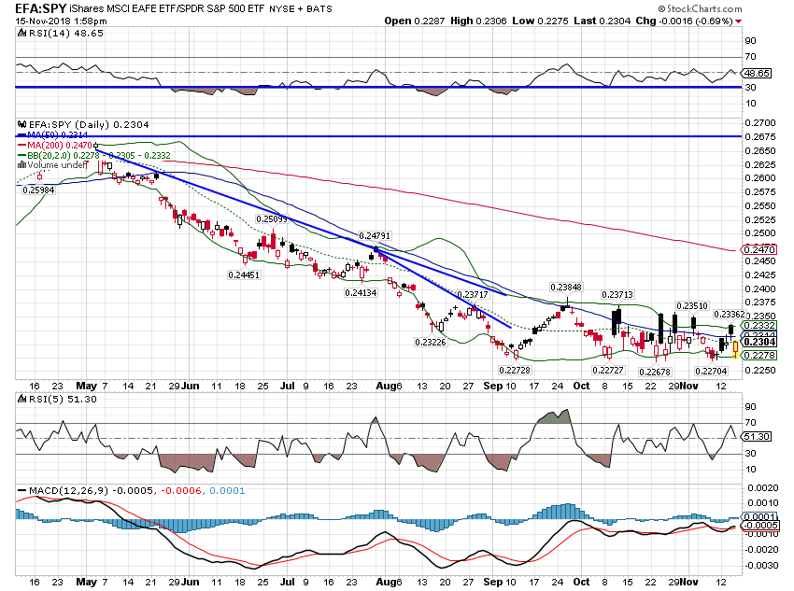The width and height of the screenshot is (794, 591).
Task: Click the 0.2500 price axis label
Action: (x=760, y=233)
